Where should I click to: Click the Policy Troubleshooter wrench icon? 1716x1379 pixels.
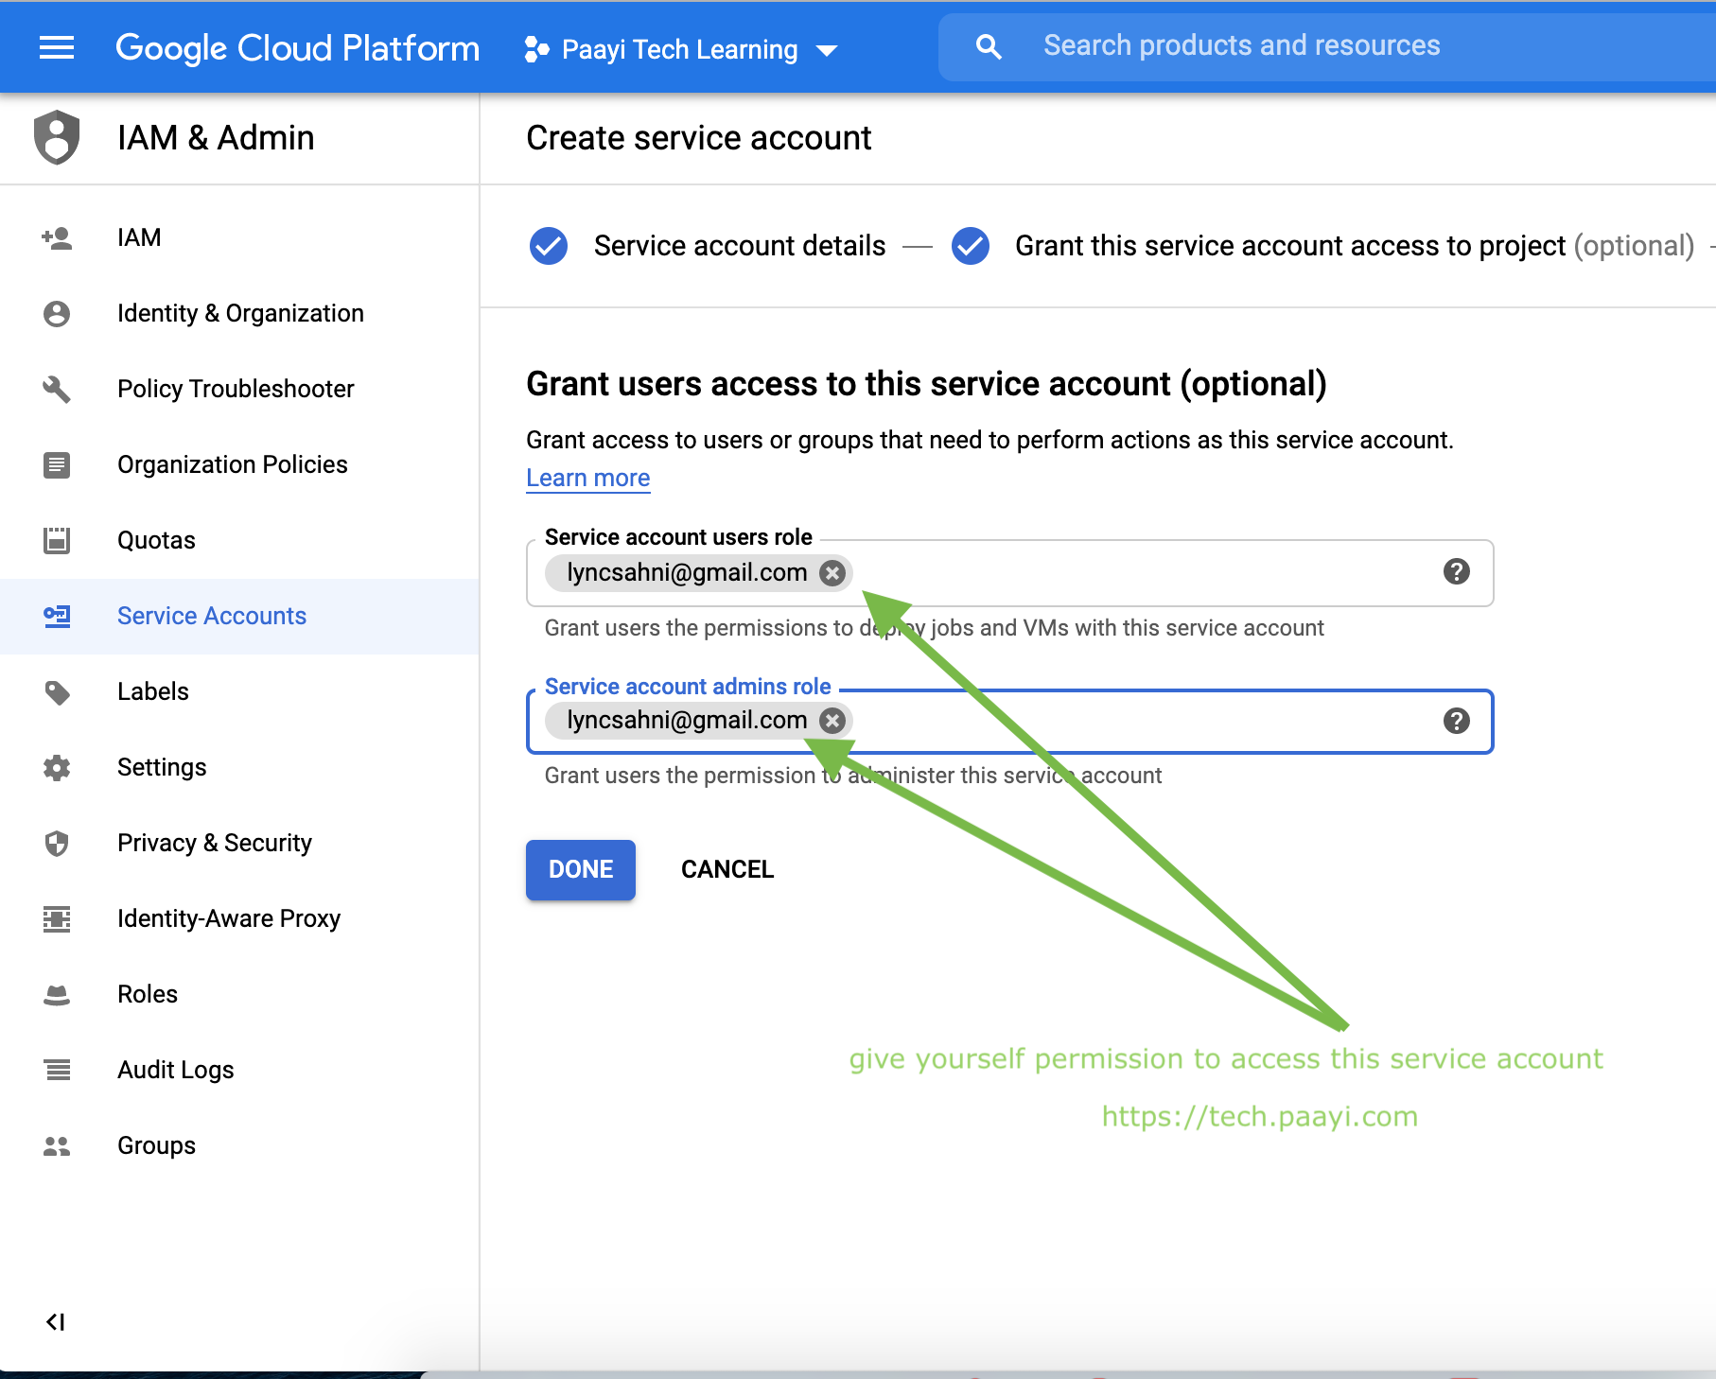point(57,389)
